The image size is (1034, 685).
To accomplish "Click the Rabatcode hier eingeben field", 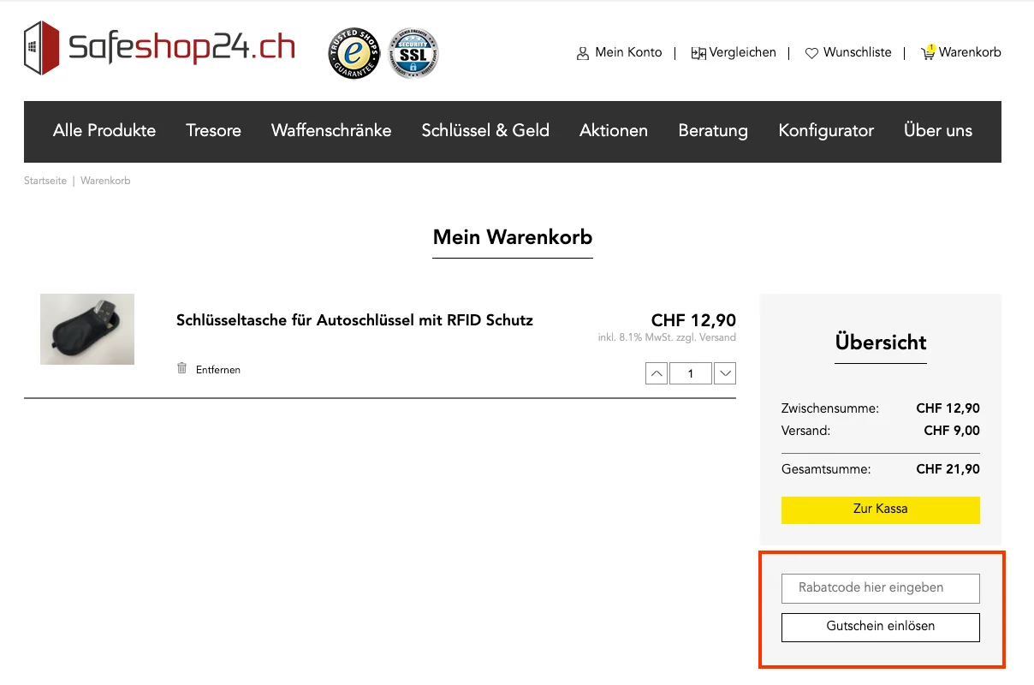I will click(x=880, y=588).
